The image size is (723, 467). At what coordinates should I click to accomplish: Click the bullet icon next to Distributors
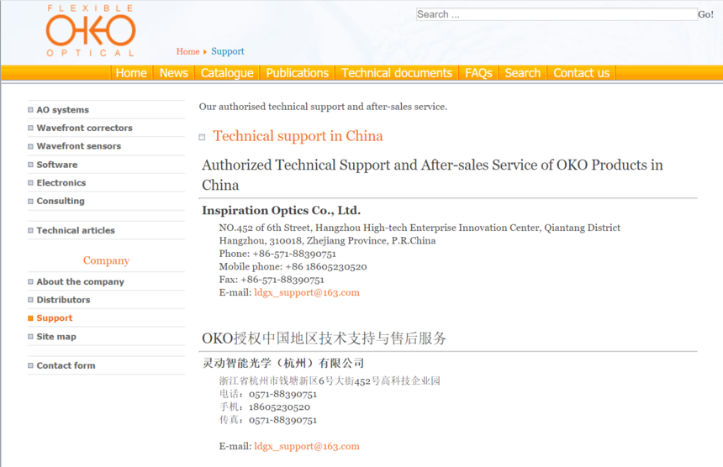(x=30, y=300)
